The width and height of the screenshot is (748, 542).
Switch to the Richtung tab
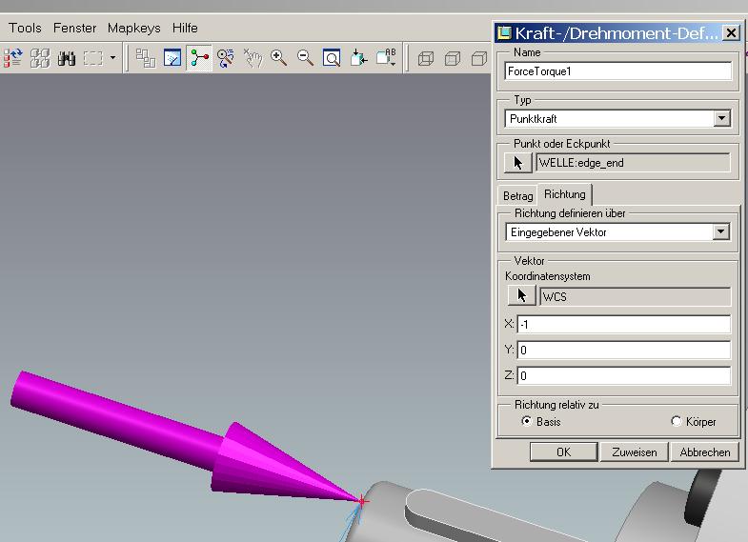(x=565, y=194)
